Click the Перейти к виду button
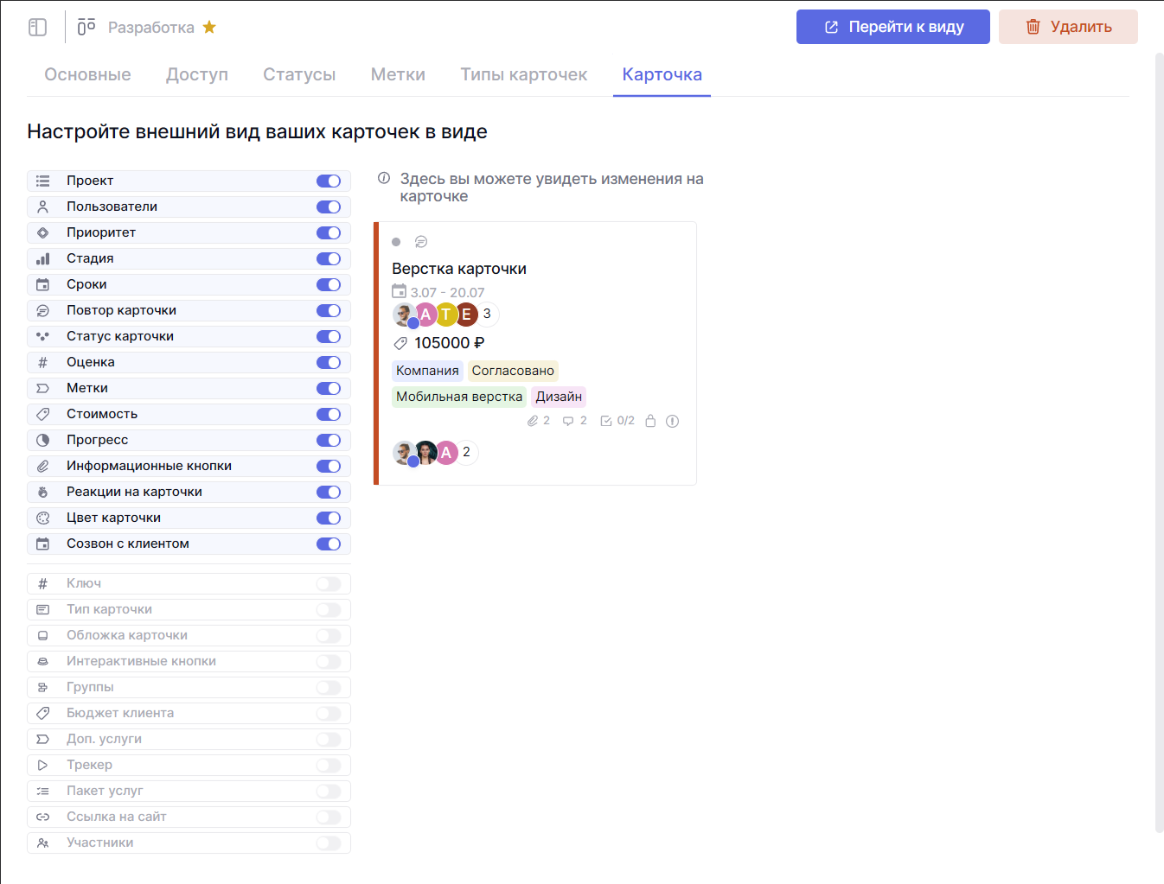 tap(892, 27)
